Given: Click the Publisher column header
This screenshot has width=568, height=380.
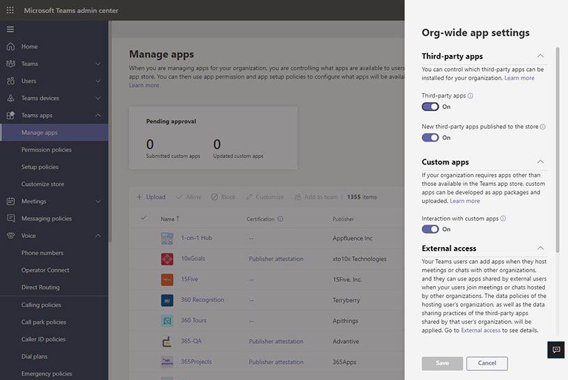Looking at the screenshot, I should [343, 219].
